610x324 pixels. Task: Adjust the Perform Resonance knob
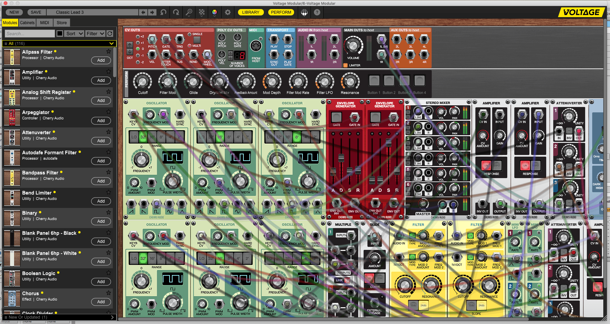coord(350,81)
